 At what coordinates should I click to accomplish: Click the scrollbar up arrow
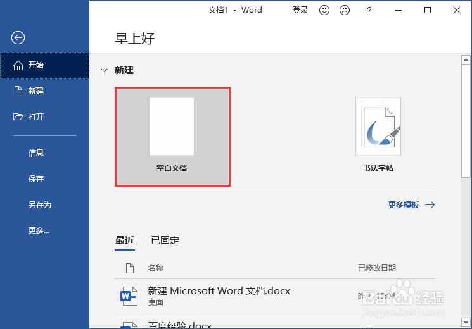[x=466, y=60]
